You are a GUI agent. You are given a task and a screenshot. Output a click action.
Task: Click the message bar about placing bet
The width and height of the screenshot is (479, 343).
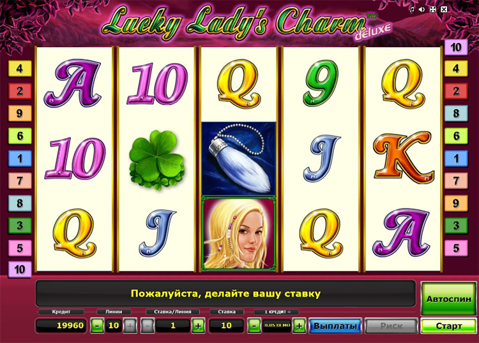[225, 294]
